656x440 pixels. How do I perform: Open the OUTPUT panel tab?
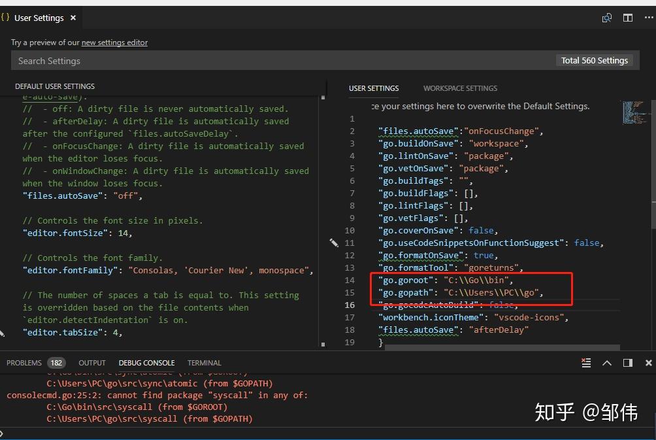pos(92,363)
